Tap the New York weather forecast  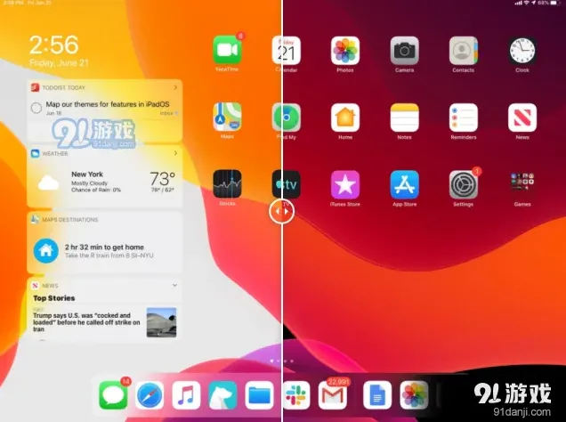click(x=105, y=182)
